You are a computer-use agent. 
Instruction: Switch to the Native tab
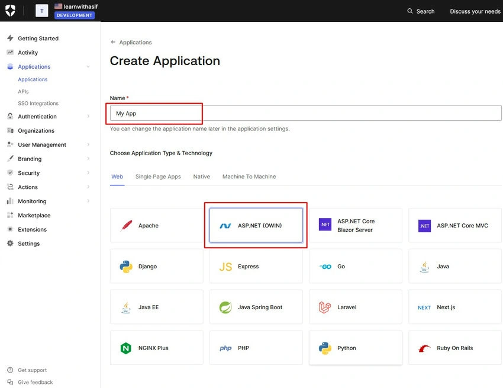coord(201,177)
